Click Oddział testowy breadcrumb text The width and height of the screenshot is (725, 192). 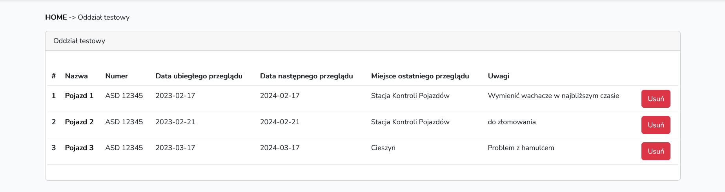pyautogui.click(x=104, y=17)
